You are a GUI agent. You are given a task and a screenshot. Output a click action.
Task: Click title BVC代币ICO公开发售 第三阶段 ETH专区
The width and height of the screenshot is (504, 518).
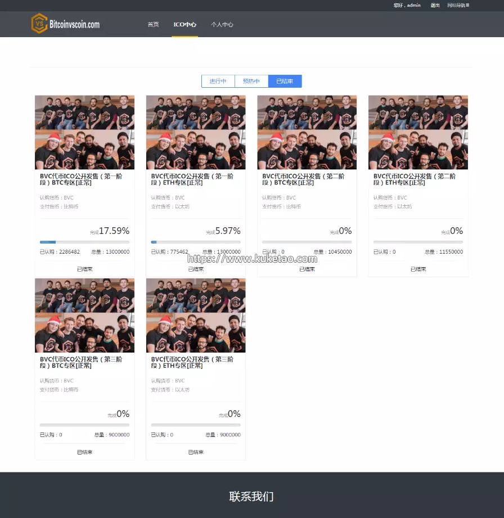(192, 362)
